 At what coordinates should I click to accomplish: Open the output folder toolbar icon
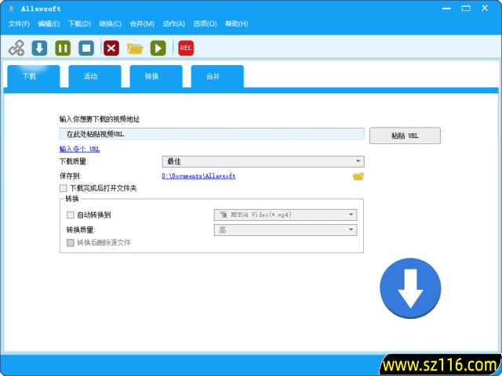coord(135,49)
